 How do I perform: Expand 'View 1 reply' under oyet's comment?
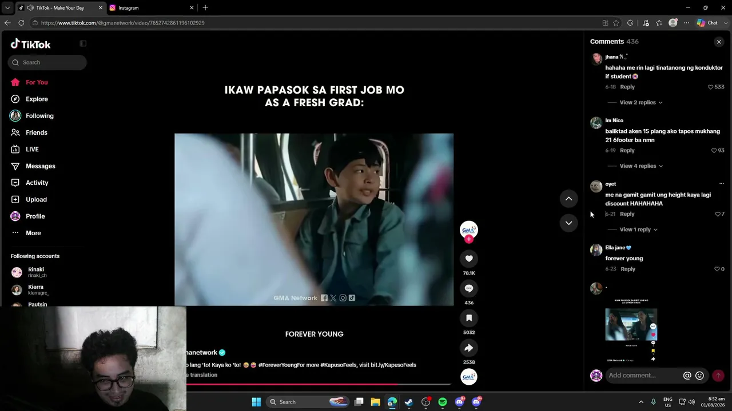coord(638,229)
